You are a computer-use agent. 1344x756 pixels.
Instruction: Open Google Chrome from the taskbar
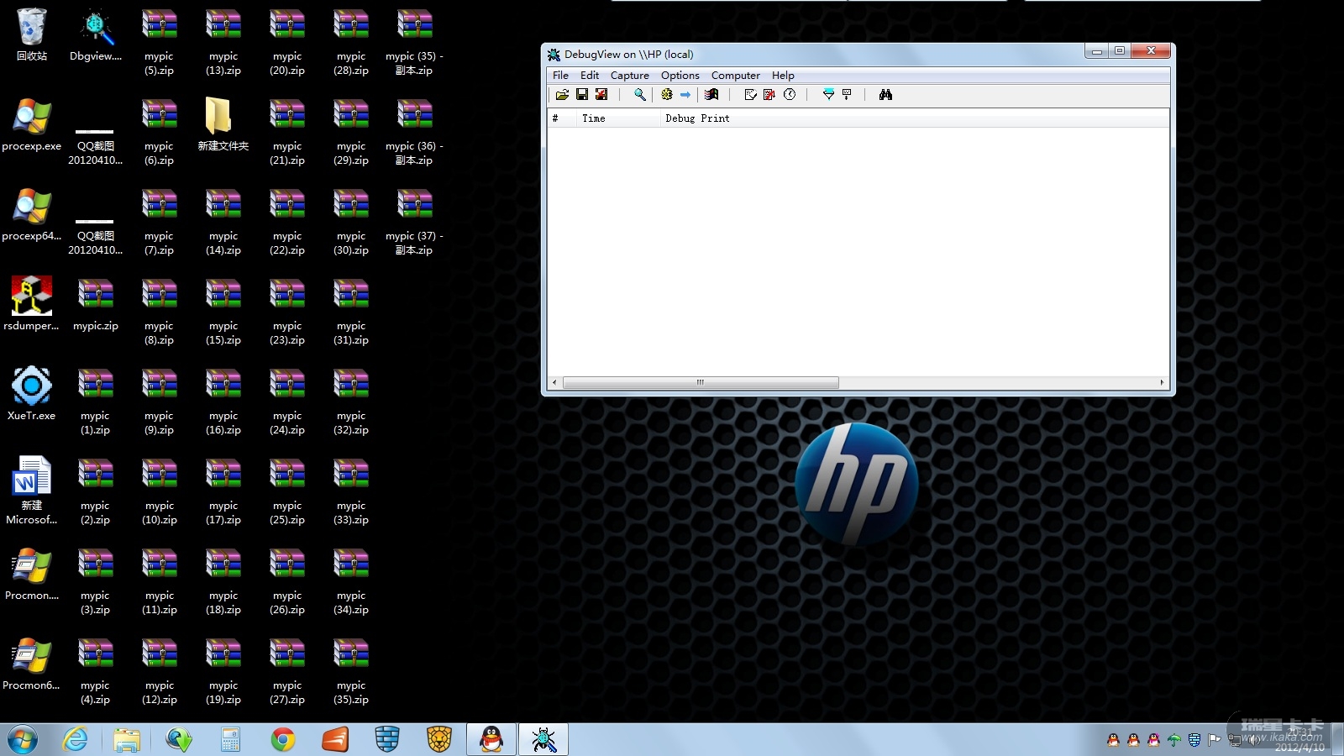click(x=283, y=739)
